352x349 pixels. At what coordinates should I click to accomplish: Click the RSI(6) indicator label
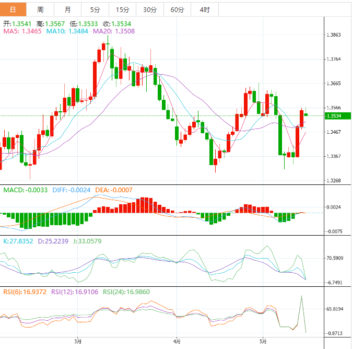point(25,292)
